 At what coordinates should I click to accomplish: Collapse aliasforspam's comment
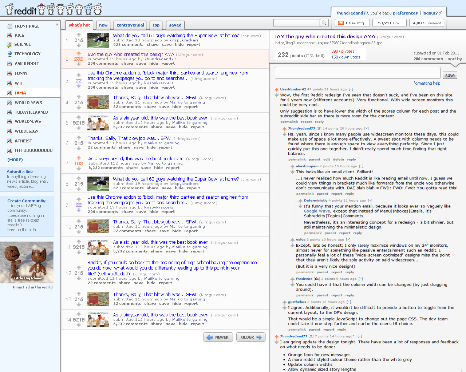[x=362, y=166]
